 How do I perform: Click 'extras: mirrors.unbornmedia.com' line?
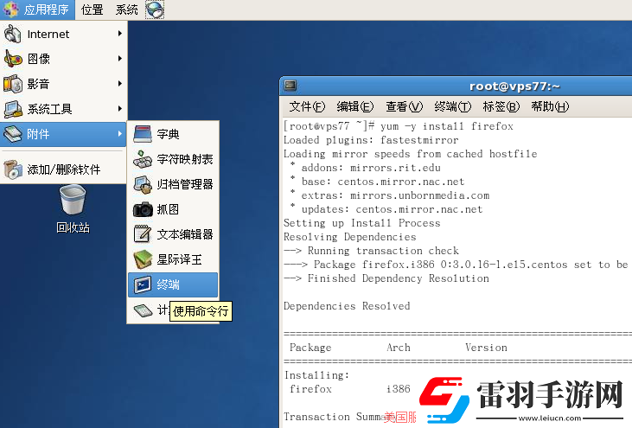tap(395, 195)
